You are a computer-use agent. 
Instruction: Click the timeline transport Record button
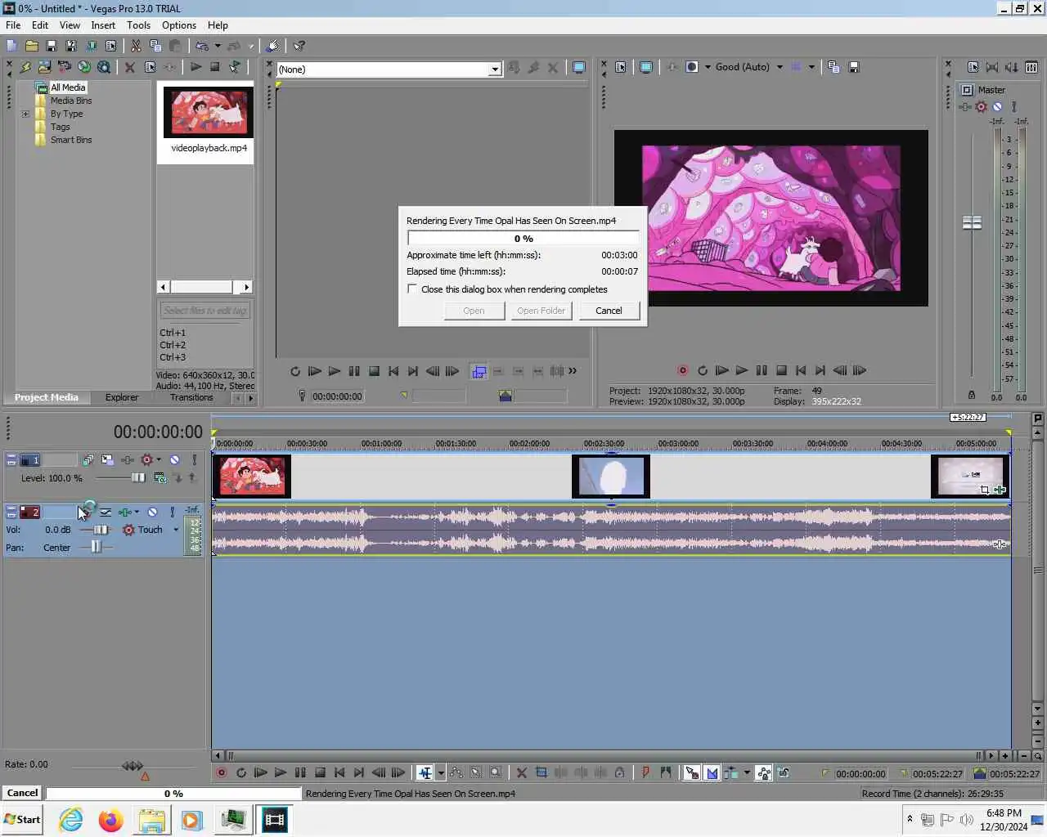221,772
